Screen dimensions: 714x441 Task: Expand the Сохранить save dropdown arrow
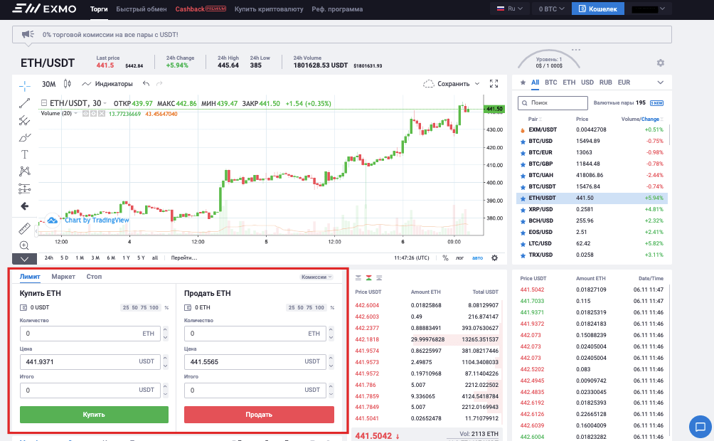(x=477, y=84)
